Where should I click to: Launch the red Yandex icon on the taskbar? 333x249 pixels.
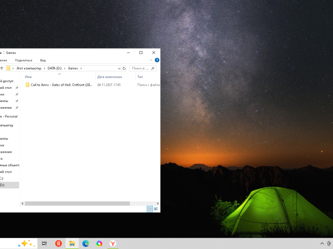click(x=58, y=244)
